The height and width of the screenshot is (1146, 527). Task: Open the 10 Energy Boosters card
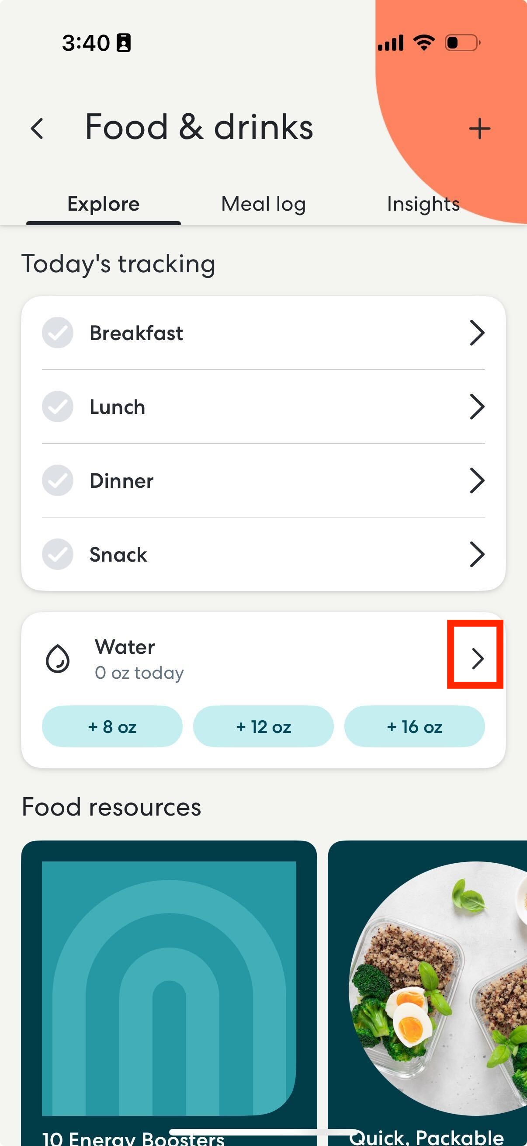(169, 993)
